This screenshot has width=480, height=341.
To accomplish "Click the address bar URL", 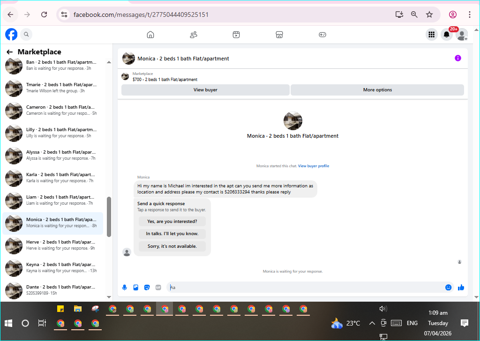I will (x=141, y=15).
